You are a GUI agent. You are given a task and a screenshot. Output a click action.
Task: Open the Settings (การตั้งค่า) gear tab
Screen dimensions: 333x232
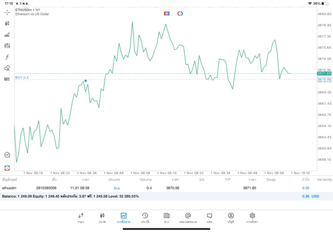(x=252, y=217)
